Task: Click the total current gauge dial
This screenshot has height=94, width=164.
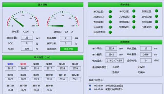Action: [x=63, y=19]
